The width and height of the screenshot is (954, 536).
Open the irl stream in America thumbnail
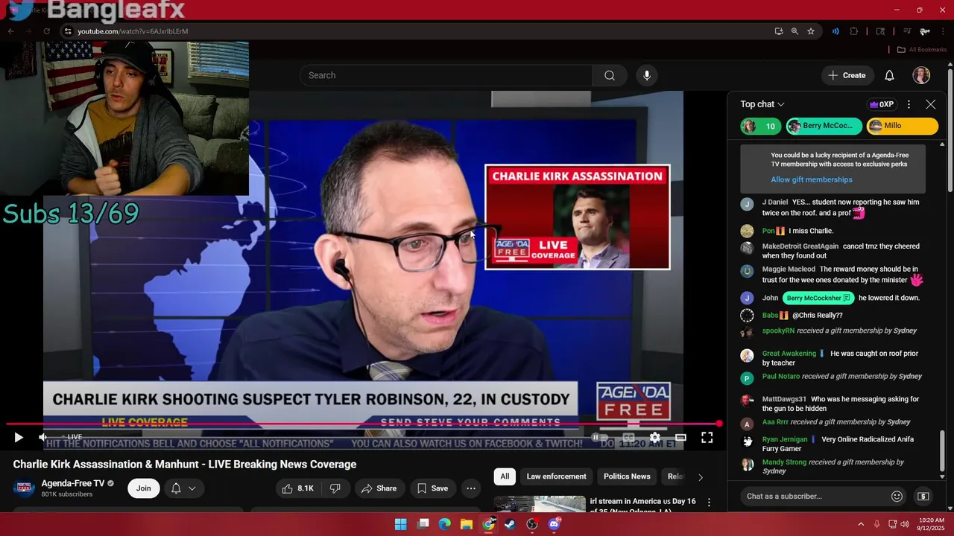coord(540,504)
